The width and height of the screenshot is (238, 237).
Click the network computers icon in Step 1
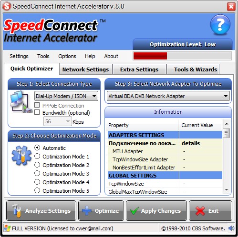pos(21,102)
